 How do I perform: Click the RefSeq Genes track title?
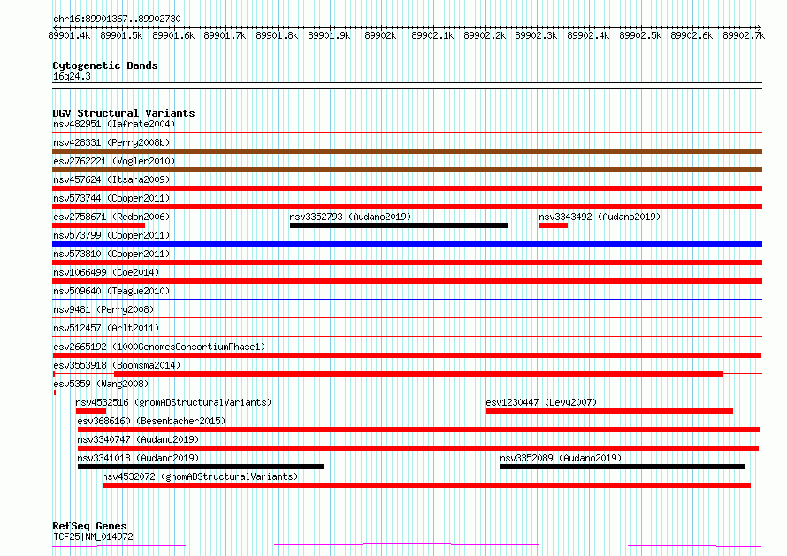(89, 526)
